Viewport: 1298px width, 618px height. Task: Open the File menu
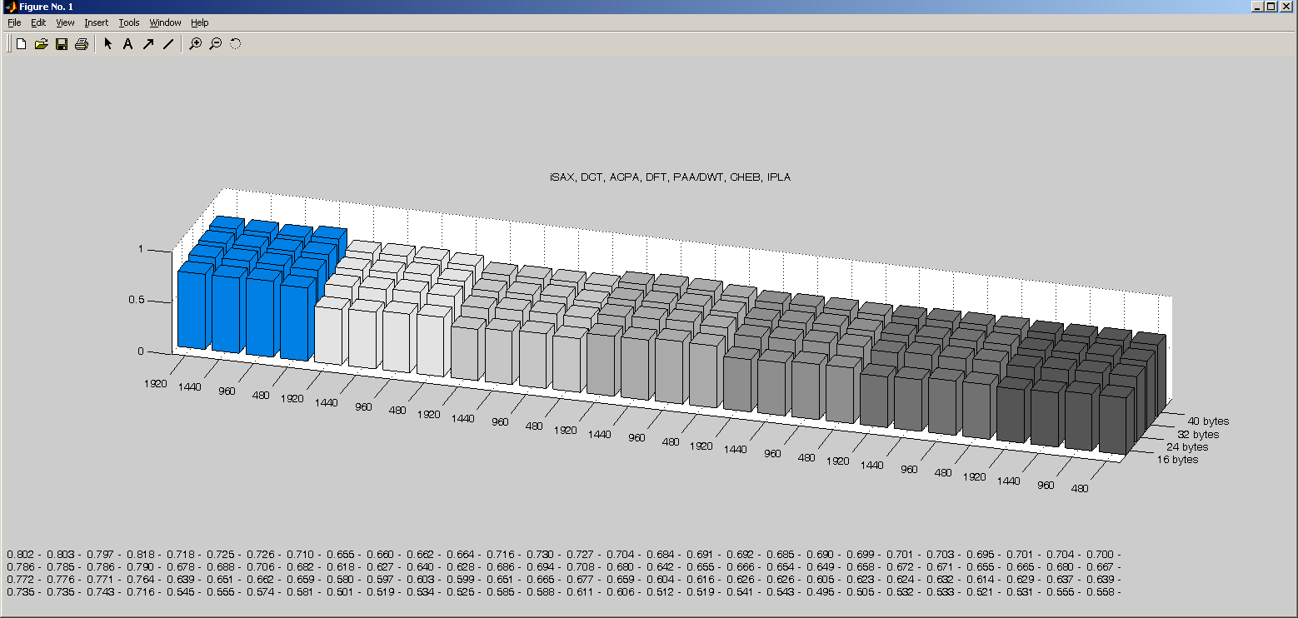tap(14, 22)
